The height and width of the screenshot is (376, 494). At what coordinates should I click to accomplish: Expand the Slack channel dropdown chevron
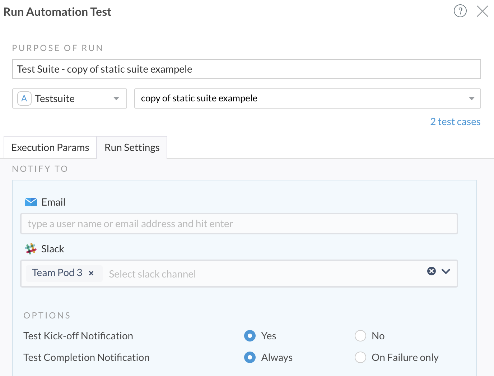pos(446,271)
